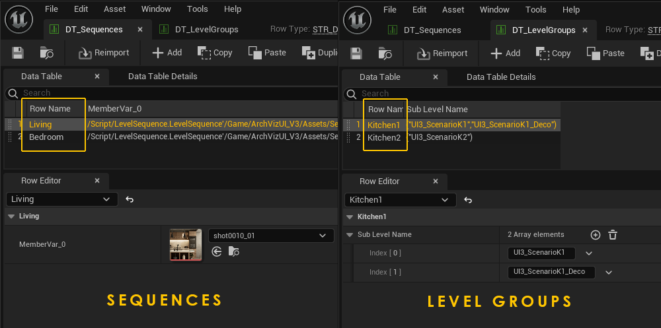Switch to DT_LevelGroups tab in left window

[x=200, y=30]
